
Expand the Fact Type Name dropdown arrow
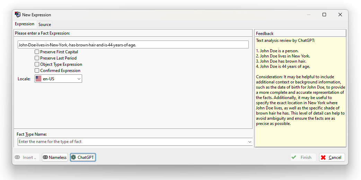tap(250, 142)
